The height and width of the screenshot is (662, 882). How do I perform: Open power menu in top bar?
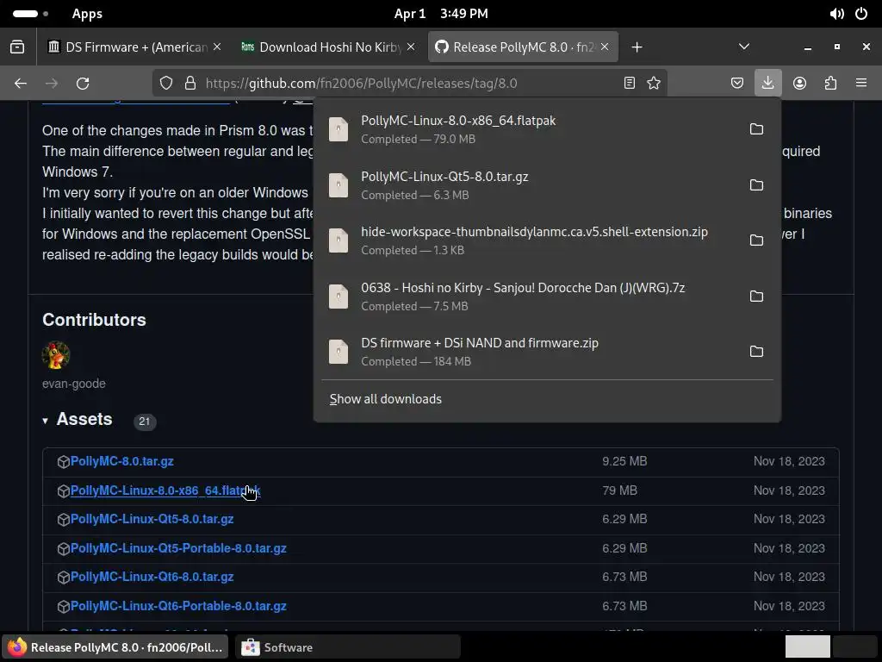861,14
